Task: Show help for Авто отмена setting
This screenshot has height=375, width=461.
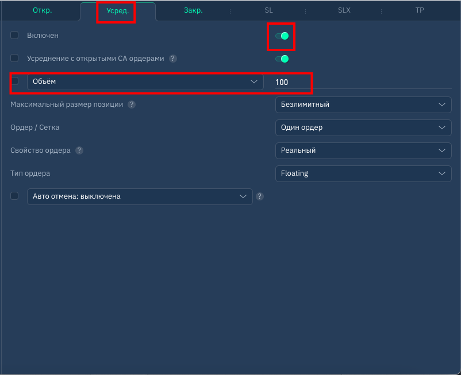Action: click(260, 196)
